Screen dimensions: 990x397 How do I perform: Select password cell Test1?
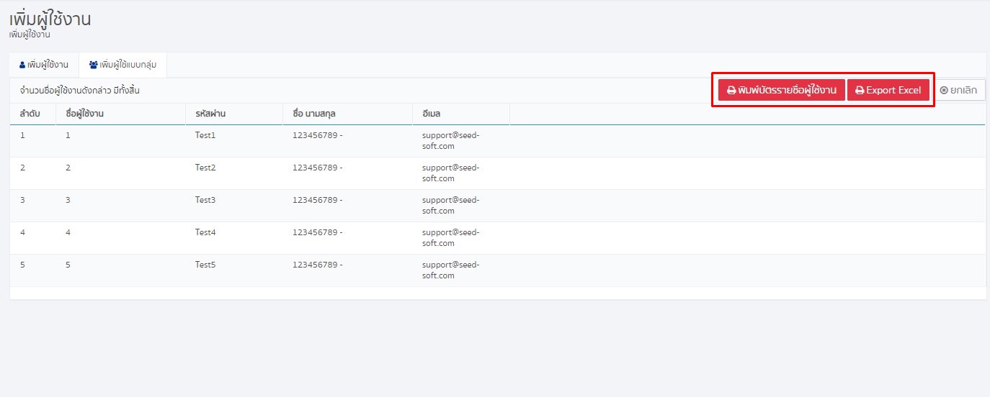pos(234,141)
